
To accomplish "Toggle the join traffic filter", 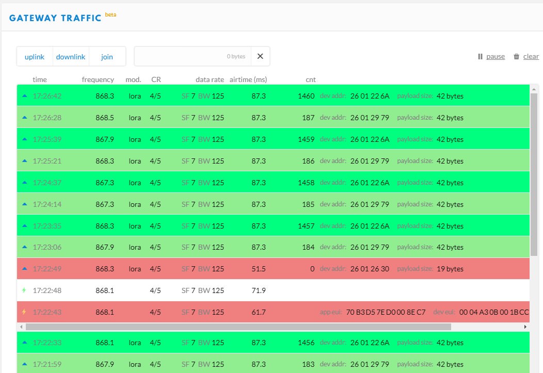I will pyautogui.click(x=107, y=56).
